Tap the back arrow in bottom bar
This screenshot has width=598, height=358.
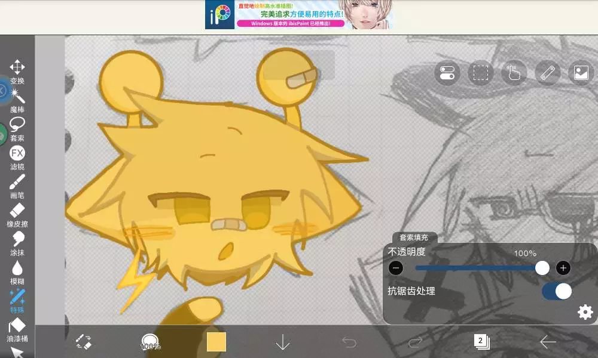548,342
